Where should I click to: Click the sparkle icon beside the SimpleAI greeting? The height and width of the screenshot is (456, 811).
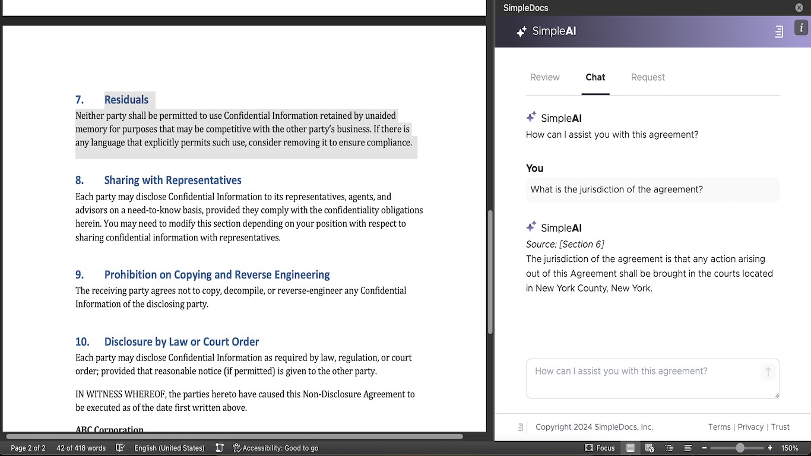point(531,116)
